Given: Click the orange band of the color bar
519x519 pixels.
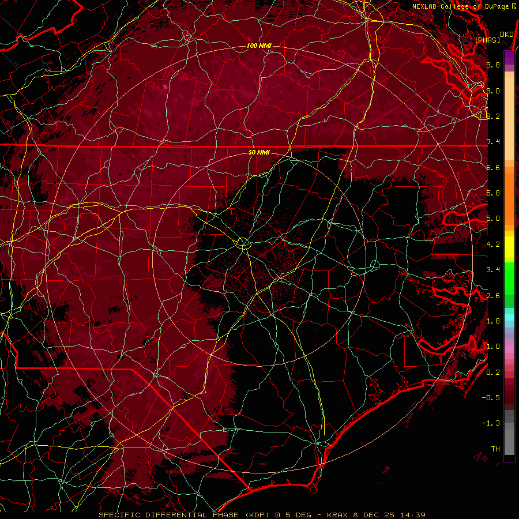Looking at the screenshot, I should tap(509, 198).
